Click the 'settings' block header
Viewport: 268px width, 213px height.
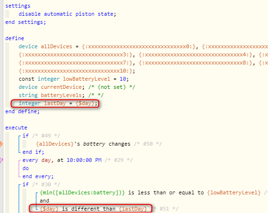18,6
